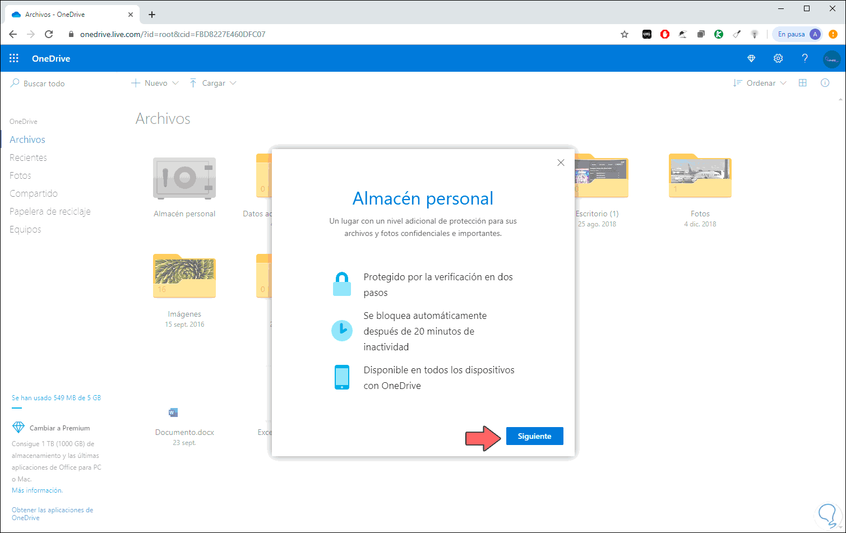Expand the Nuevo dropdown

(x=155, y=83)
